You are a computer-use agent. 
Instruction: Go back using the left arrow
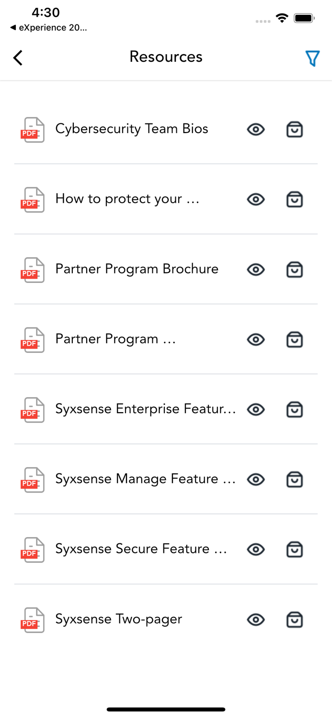(17, 57)
